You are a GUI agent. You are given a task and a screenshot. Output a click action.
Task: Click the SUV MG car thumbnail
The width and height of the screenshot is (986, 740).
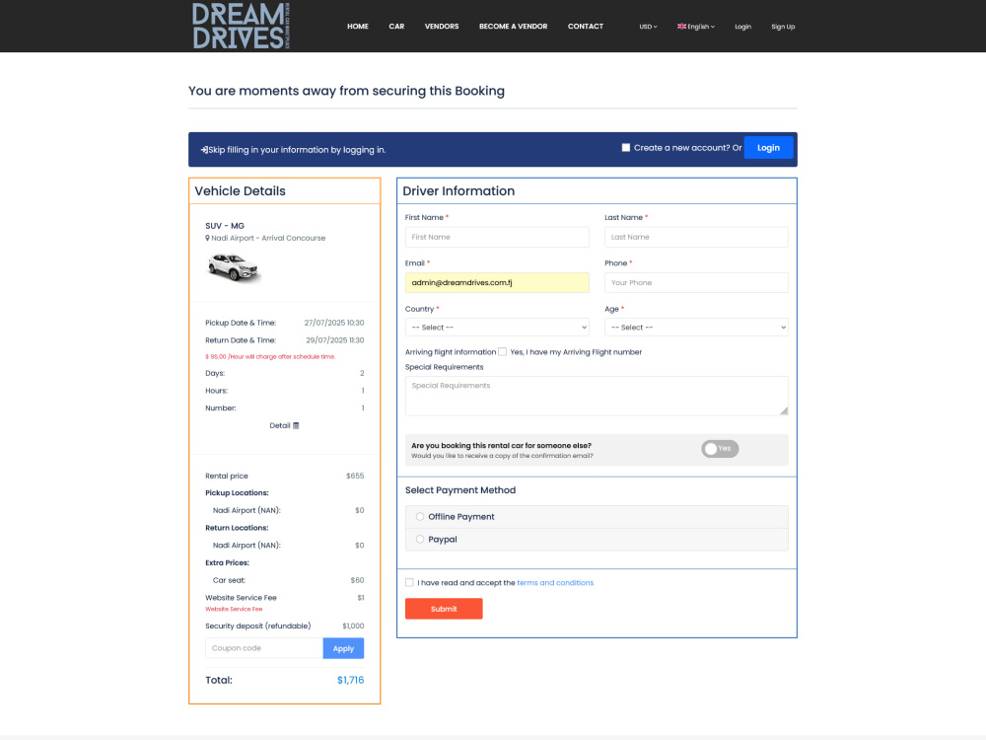pyautogui.click(x=234, y=268)
